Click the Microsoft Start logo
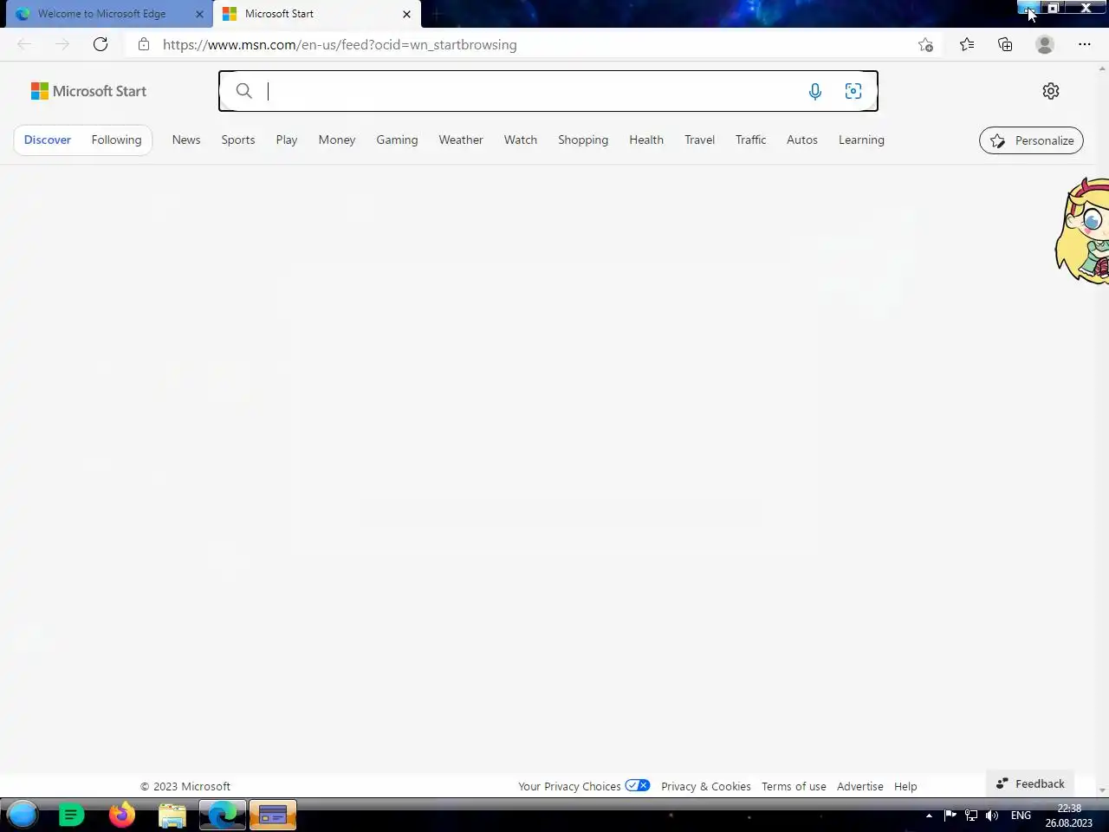The height and width of the screenshot is (832, 1109). point(88,91)
